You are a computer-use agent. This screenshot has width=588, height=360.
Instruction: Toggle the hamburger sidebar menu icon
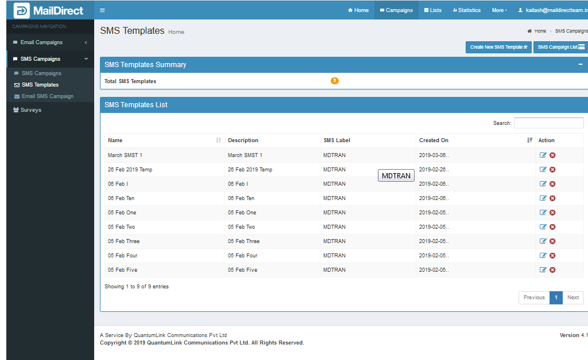pos(102,10)
